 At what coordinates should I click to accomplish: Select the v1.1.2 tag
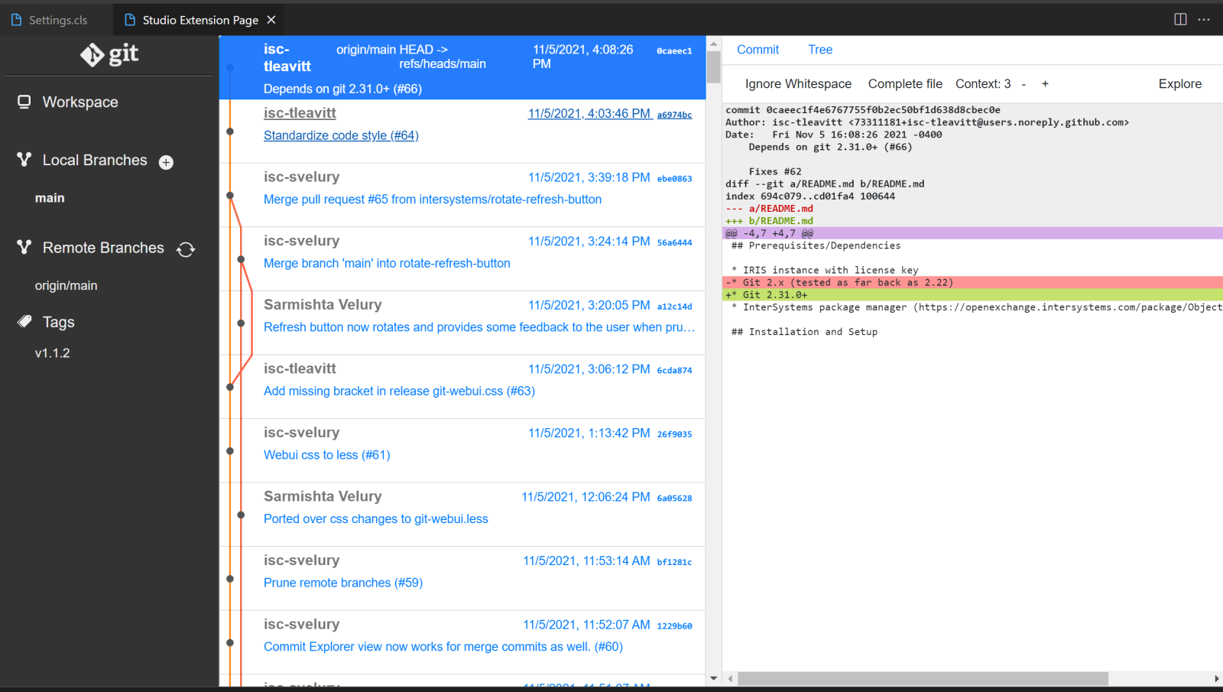coord(52,353)
